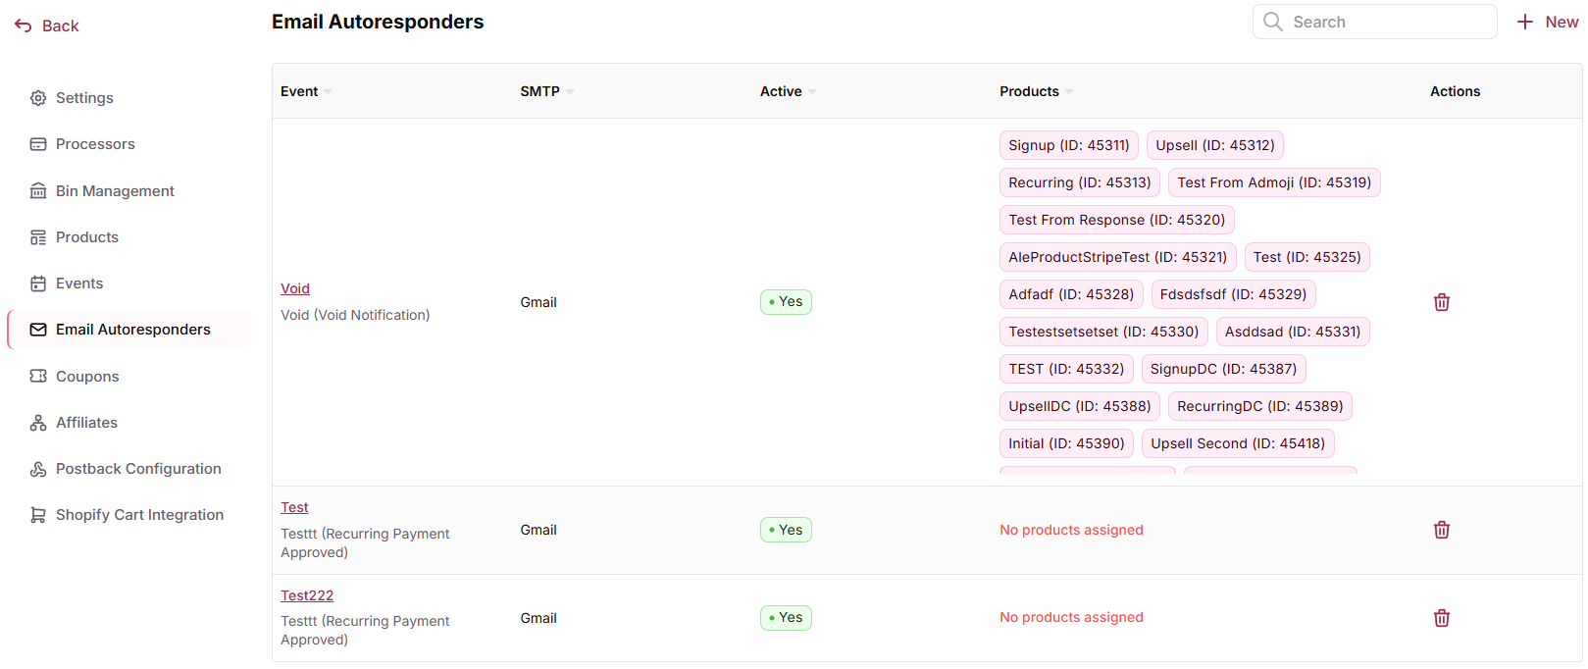This screenshot has height=669, width=1588.
Task: Click 'No products assigned' in Test222 row
Action: [1071, 617]
